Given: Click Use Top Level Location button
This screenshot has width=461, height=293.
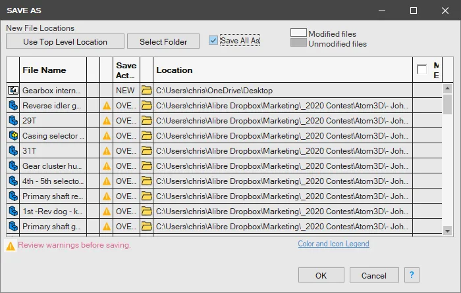Looking at the screenshot, I should tap(65, 41).
